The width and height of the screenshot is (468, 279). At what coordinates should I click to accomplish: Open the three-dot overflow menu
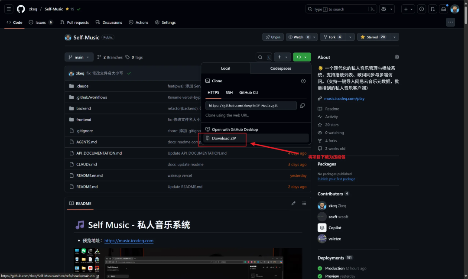[450, 22]
